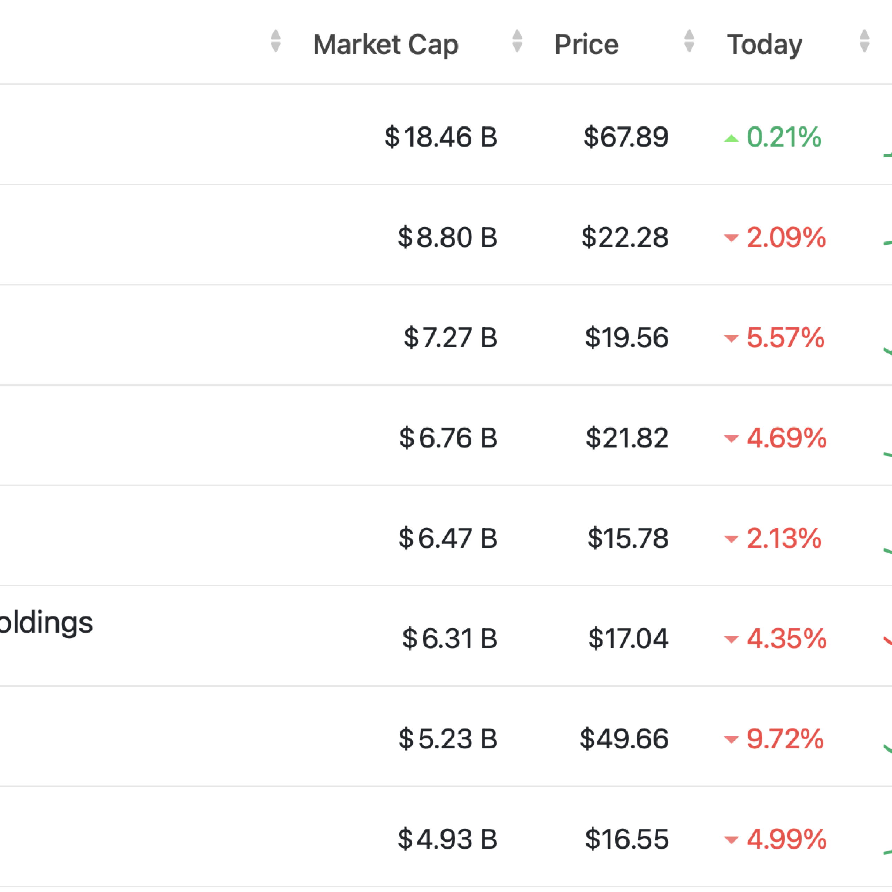Viewport: 892px width, 892px height.
Task: Click the 2.09% daily change value
Action: (x=786, y=237)
